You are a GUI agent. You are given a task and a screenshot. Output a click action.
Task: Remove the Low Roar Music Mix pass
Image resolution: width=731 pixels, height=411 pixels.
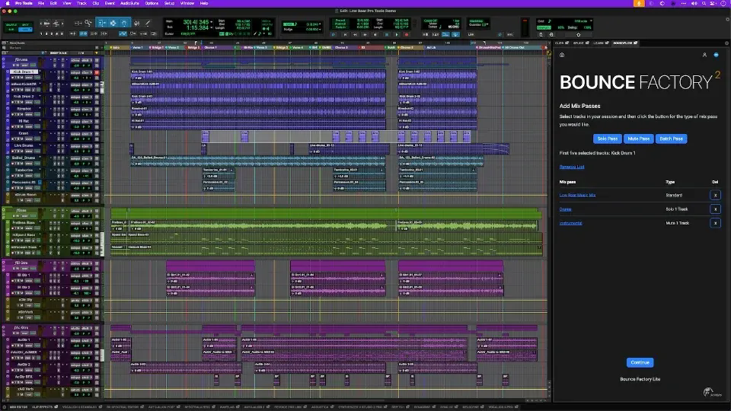click(715, 195)
